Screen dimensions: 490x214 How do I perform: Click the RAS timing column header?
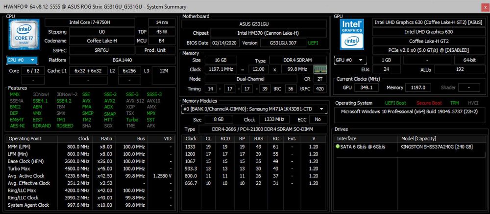[258, 139]
